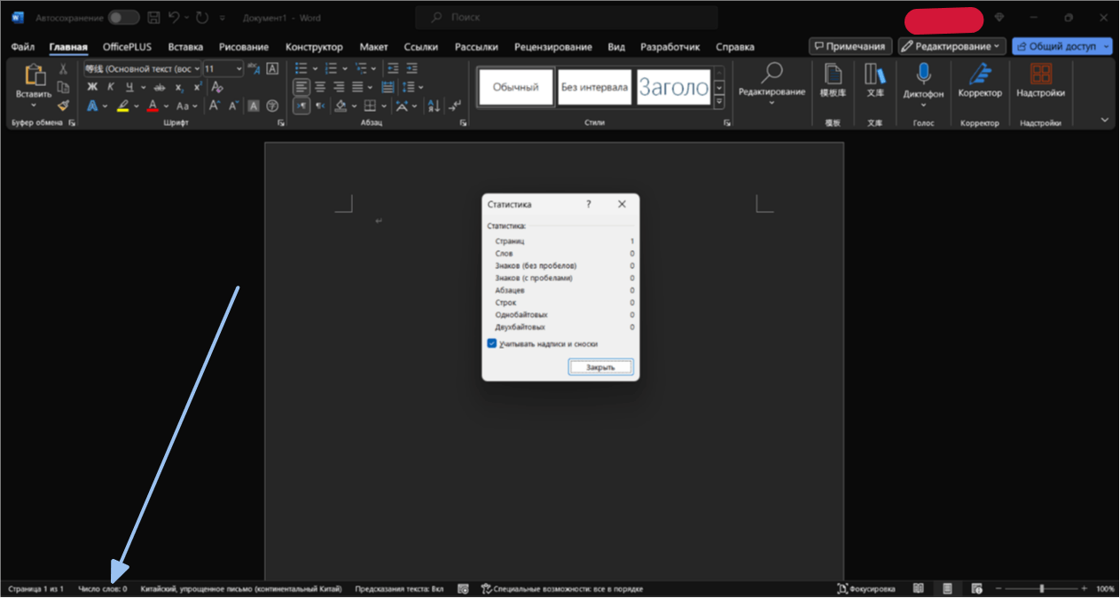Increase paragraph indent
This screenshot has width=1120, height=598.
[412, 68]
